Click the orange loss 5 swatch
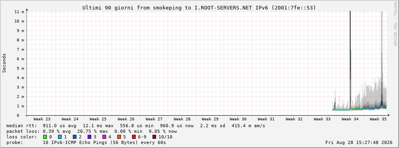 tap(119, 137)
